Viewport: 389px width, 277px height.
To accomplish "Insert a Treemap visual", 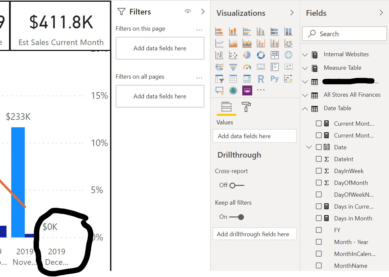I will coord(274,55).
